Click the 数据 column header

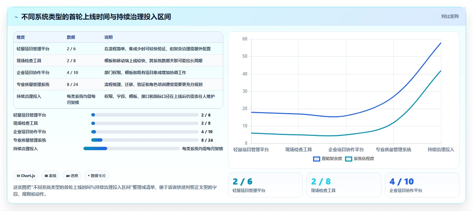[x=71, y=37]
